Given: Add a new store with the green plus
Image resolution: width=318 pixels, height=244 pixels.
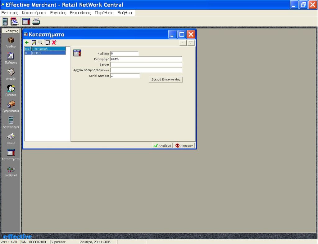Looking at the screenshot, I should coord(27,43).
